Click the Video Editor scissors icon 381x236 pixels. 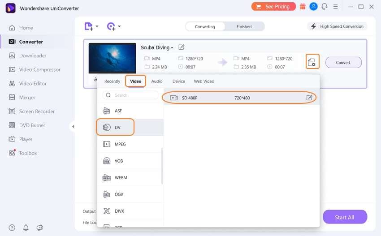[12, 84]
